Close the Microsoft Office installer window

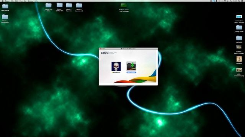coord(100,49)
